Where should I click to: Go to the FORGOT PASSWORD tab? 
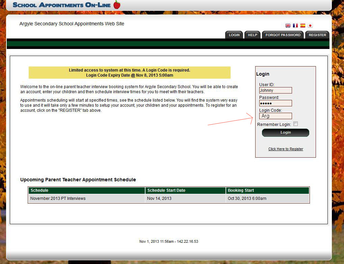[x=283, y=35]
